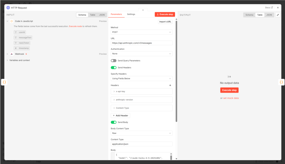Open Docs external link
Image resolution: width=285 pixels, height=164 pixels.
[x=269, y=8]
